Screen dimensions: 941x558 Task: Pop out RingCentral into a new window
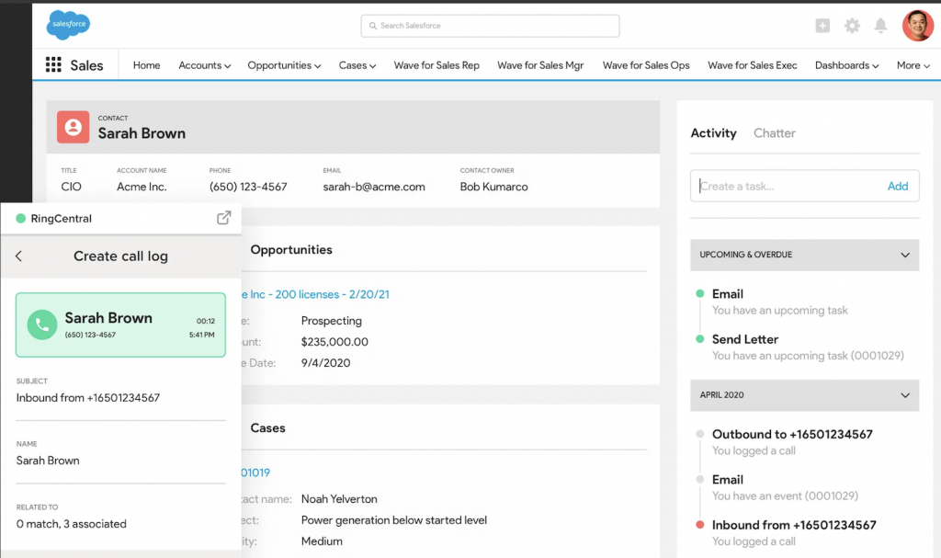pyautogui.click(x=223, y=218)
